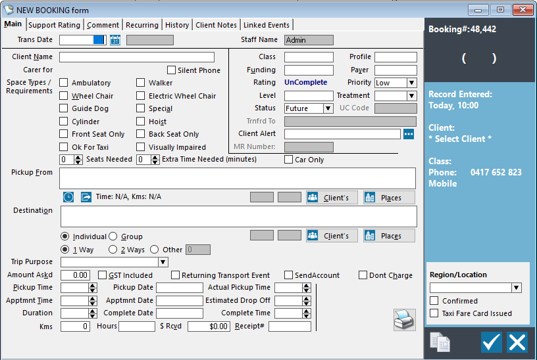This screenshot has width=537, height=360.
Task: Click the printer icon
Action: click(x=404, y=320)
